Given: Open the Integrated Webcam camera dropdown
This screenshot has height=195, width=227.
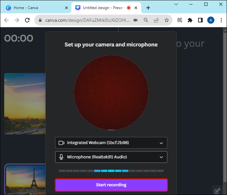Looking at the screenshot, I should click(111, 143).
